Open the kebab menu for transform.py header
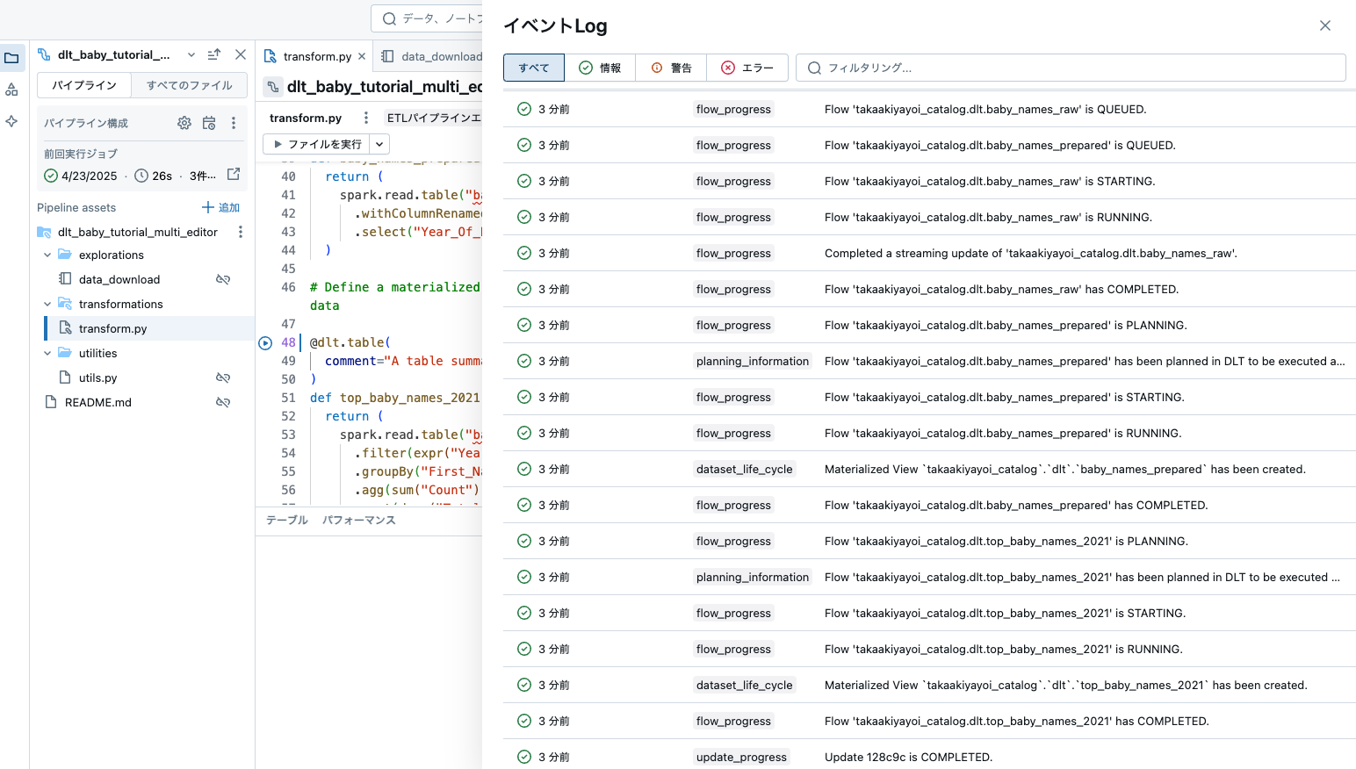The height and width of the screenshot is (769, 1356). (366, 118)
